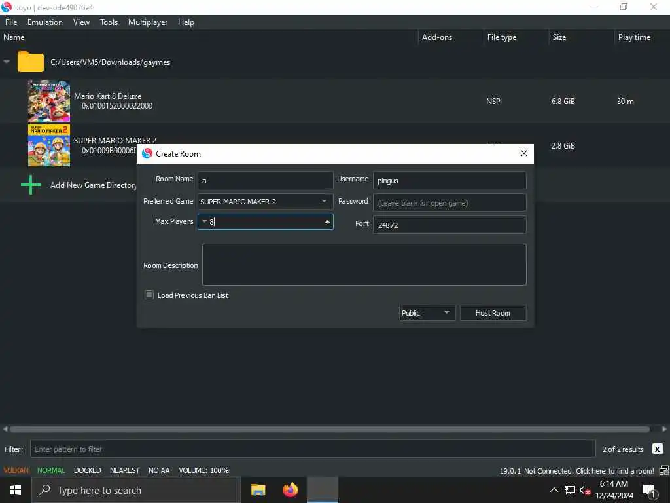670x503 pixels.
Task: Sort by the File type column header
Action: [502, 37]
